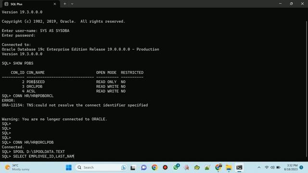Viewport: 308px width, 173px height.
Task: Open Task View from the taskbar
Action: point(133,168)
